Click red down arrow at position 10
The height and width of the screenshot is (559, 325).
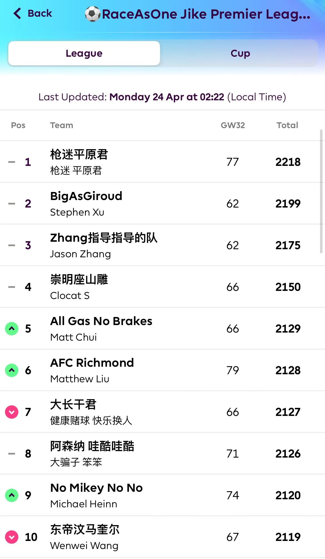(x=12, y=537)
